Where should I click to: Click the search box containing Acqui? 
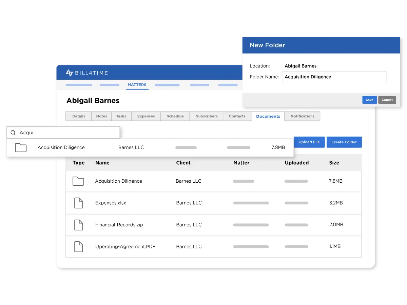pyautogui.click(x=68, y=133)
